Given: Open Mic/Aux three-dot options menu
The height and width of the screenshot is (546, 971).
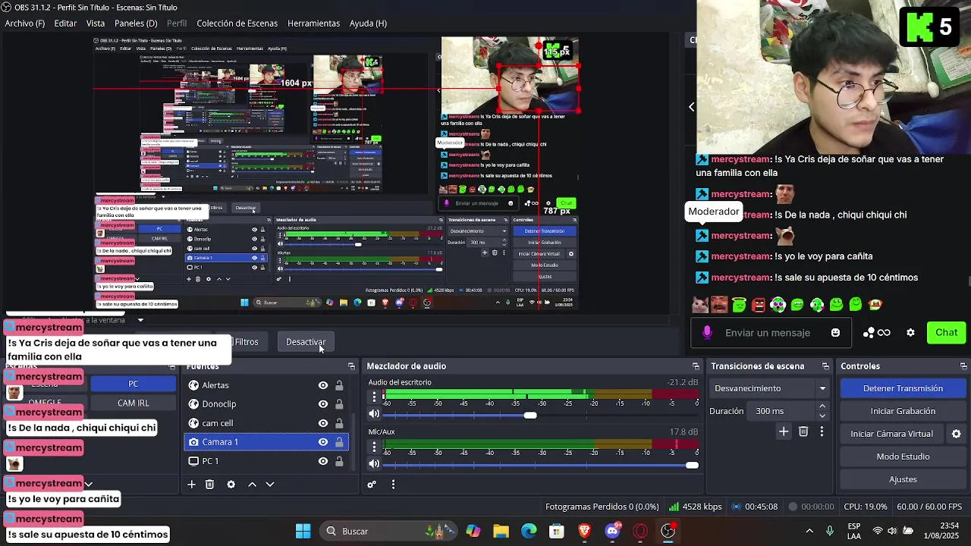Looking at the screenshot, I should [x=373, y=447].
